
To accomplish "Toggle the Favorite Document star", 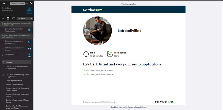I will point(27,3).
